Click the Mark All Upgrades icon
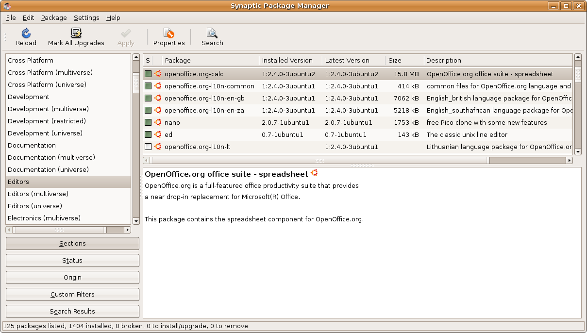The image size is (587, 333). [76, 33]
